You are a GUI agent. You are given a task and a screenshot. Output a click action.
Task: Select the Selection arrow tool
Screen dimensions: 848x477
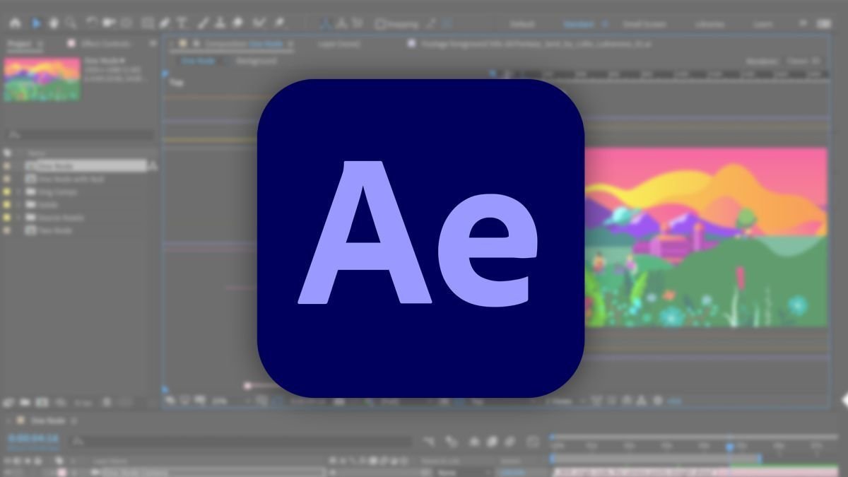pyautogui.click(x=36, y=23)
